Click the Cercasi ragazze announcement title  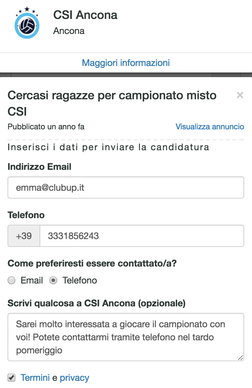(112, 103)
